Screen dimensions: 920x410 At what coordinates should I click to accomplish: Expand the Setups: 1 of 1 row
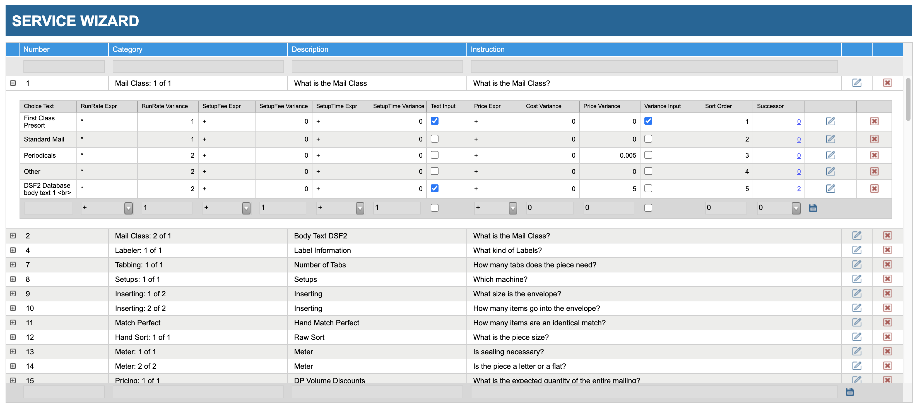(13, 279)
